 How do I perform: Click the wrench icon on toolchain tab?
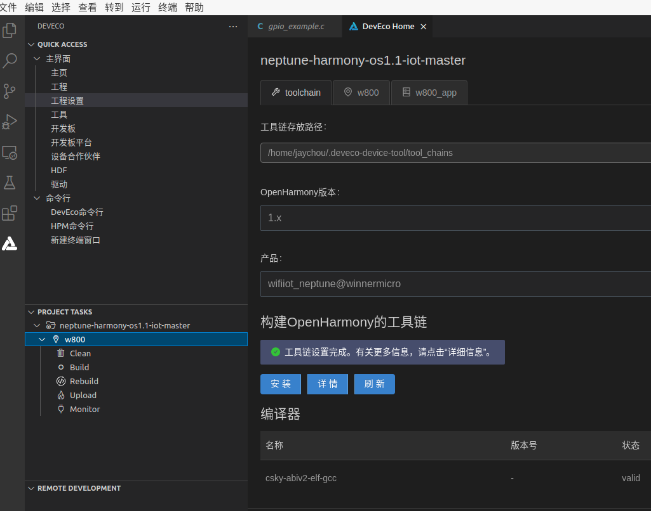point(276,92)
